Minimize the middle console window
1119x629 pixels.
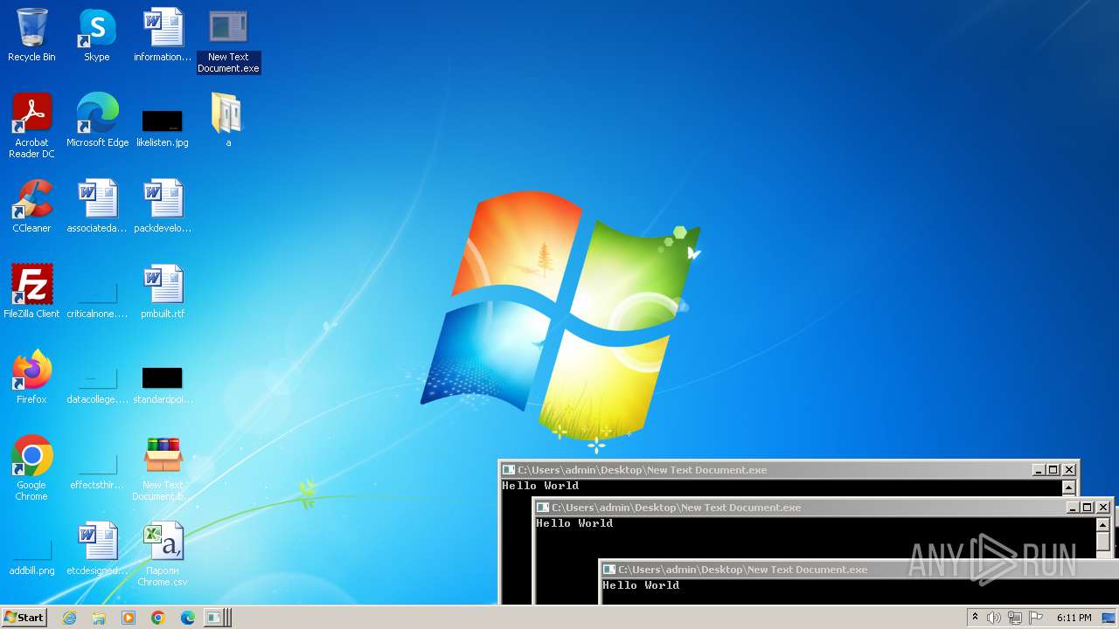(1072, 508)
